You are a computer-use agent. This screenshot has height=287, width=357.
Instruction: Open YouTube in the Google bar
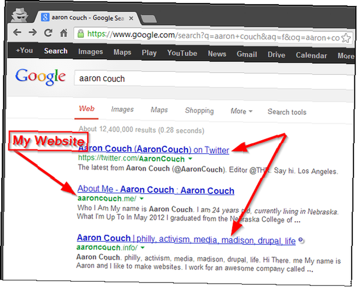[182, 53]
